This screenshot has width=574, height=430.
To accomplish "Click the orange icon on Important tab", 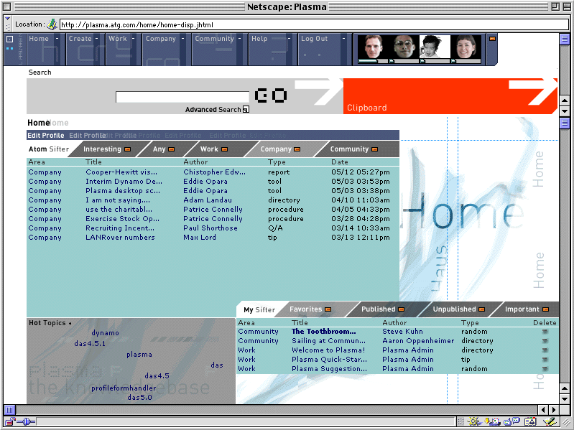I will pos(545,309).
